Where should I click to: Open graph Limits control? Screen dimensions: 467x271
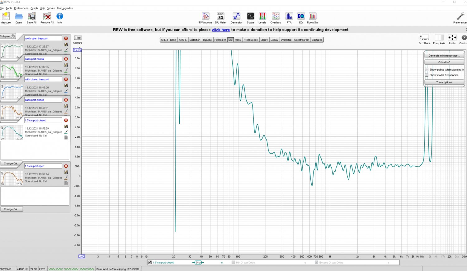452,39
